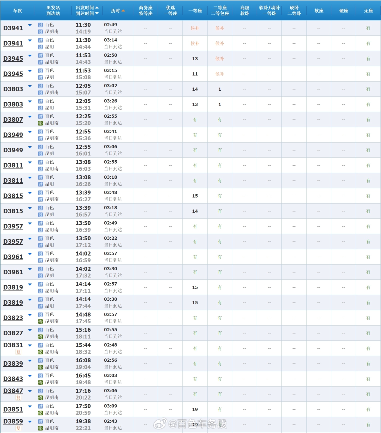Viewport: 381px width, 433px height.
Task: Click 无座 column header
Action: [x=368, y=11]
